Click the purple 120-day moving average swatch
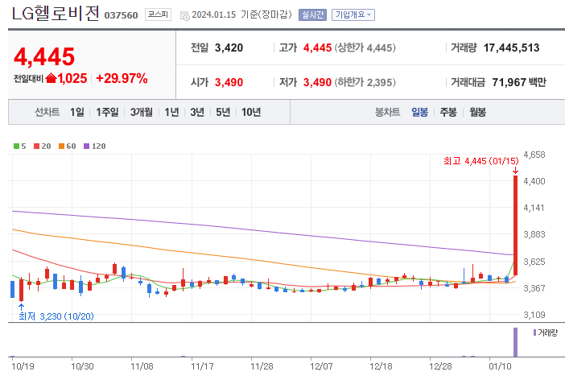This screenshot has height=384, width=565. [x=86, y=146]
